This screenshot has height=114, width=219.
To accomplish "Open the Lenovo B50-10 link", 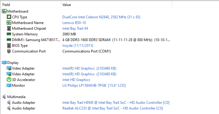I will (x=74, y=23).
